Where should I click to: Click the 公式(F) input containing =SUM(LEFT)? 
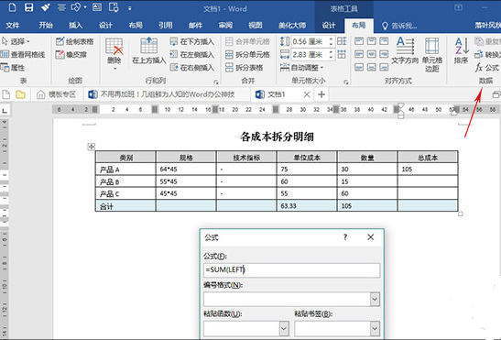click(x=292, y=270)
